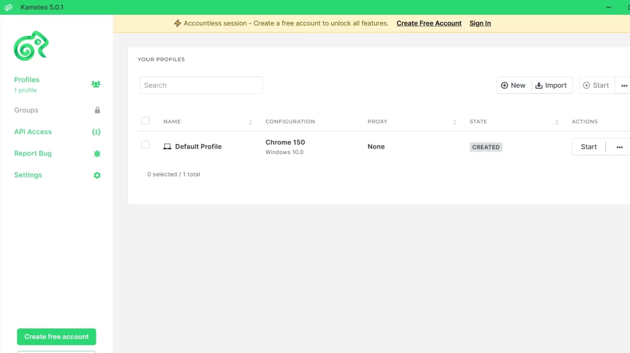This screenshot has width=630, height=353.
Task: Open Default Profile row ellipsis menu
Action: (619, 147)
